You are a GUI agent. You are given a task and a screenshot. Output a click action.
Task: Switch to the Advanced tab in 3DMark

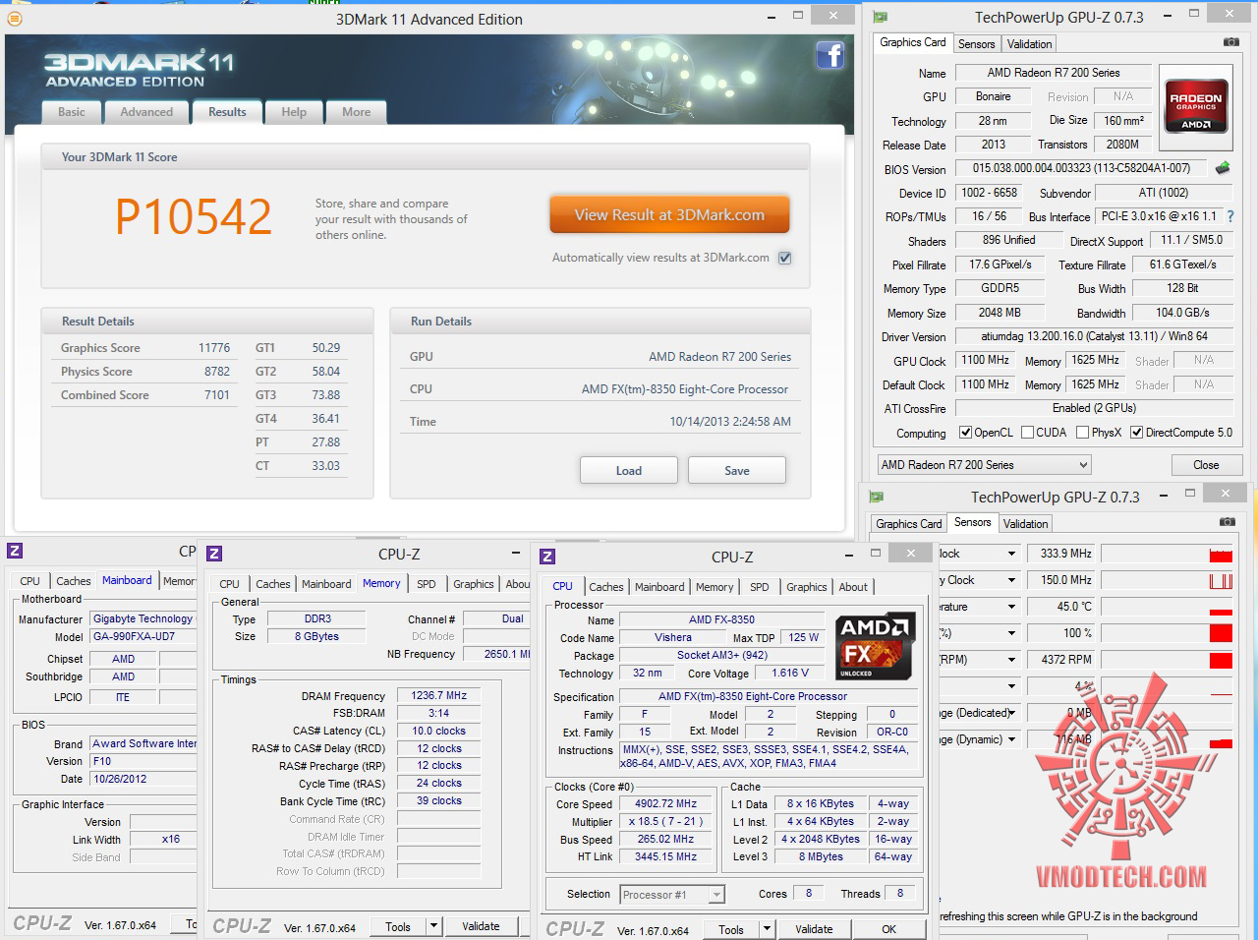(x=146, y=112)
